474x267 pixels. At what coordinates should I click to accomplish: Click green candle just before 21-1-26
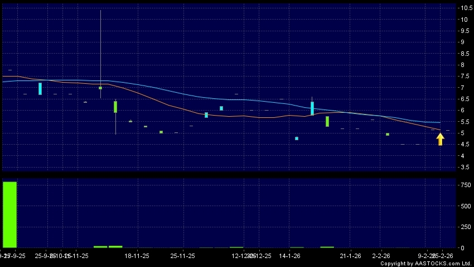[x=327, y=121]
